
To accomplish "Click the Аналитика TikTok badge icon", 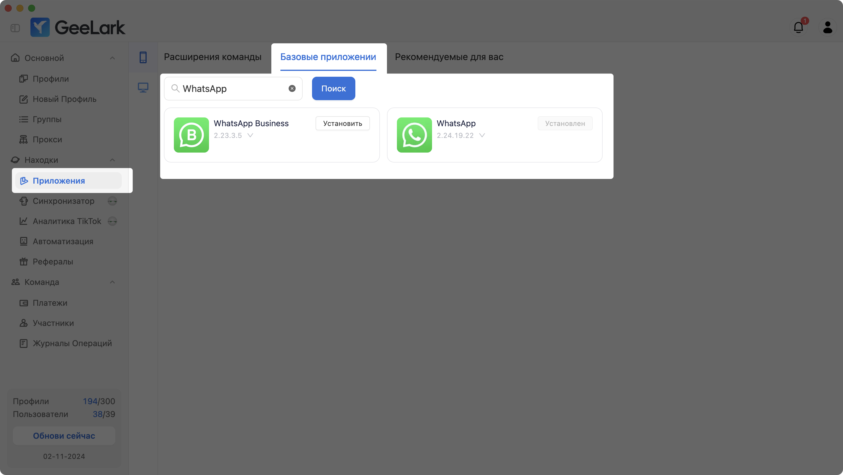I will 112,221.
